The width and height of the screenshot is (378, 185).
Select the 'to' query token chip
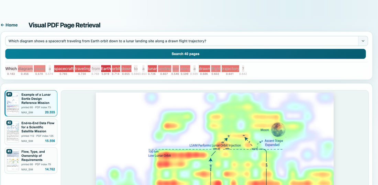click(x=136, y=69)
